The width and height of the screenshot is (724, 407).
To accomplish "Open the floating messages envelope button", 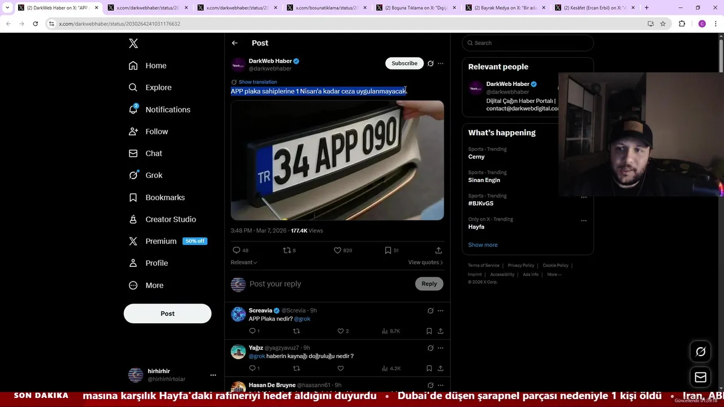I will [x=701, y=377].
